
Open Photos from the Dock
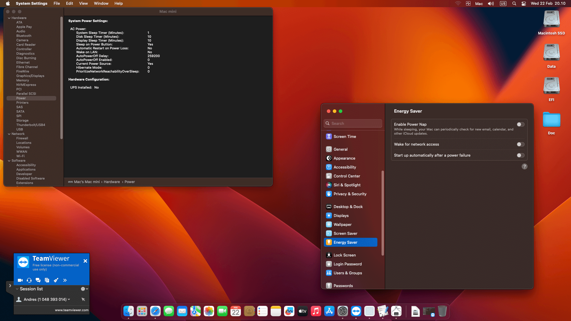coord(209,311)
